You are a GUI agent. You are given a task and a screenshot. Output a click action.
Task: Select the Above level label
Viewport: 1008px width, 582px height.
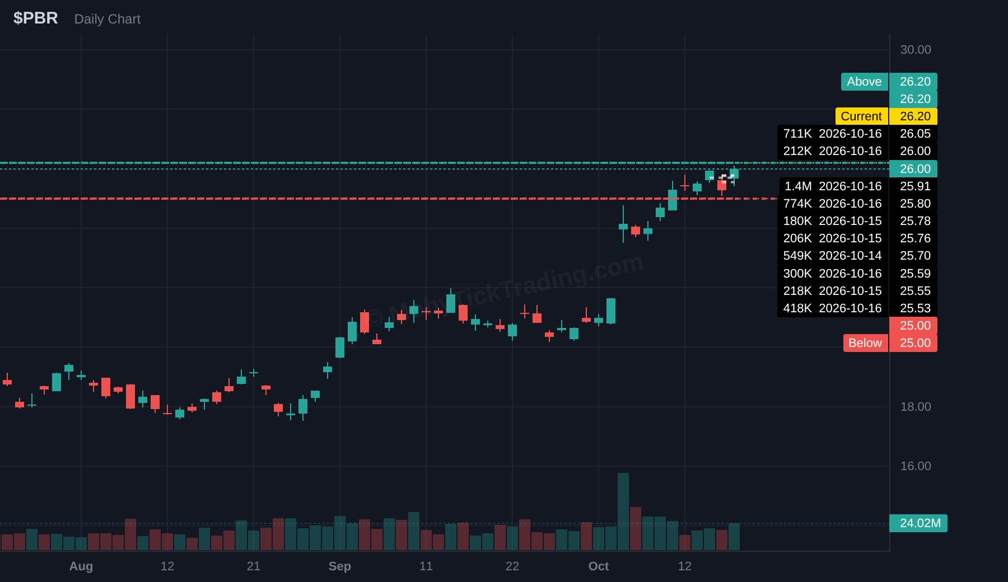coord(864,82)
